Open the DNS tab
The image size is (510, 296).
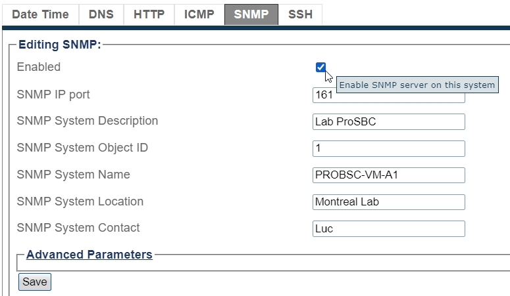[x=101, y=14]
